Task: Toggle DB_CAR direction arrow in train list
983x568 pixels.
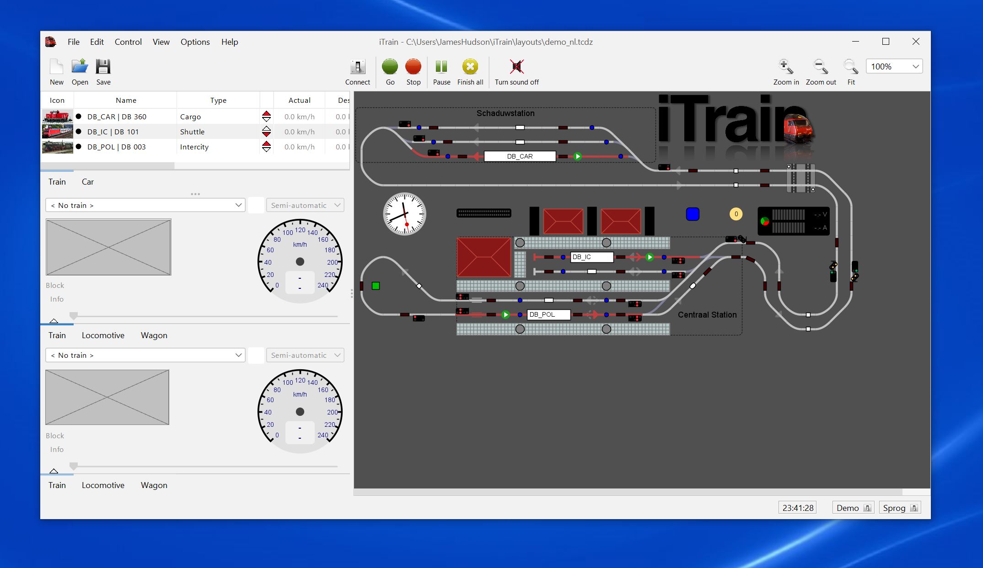Action: [x=266, y=117]
